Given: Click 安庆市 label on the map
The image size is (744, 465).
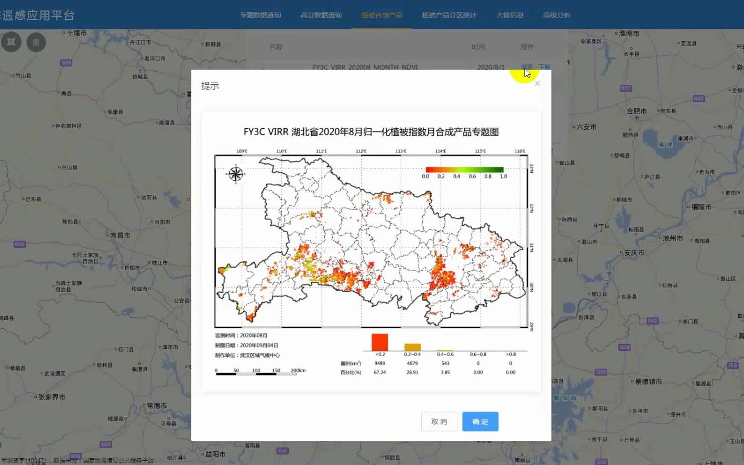Looking at the screenshot, I should (634, 253).
